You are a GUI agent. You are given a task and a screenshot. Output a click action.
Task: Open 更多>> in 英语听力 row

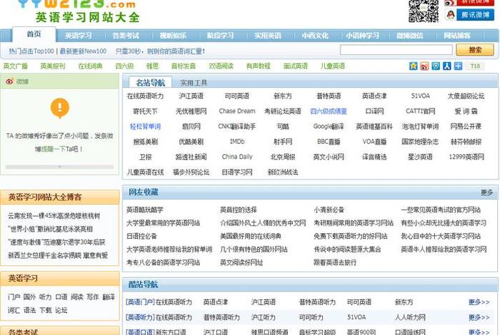tap(479, 317)
